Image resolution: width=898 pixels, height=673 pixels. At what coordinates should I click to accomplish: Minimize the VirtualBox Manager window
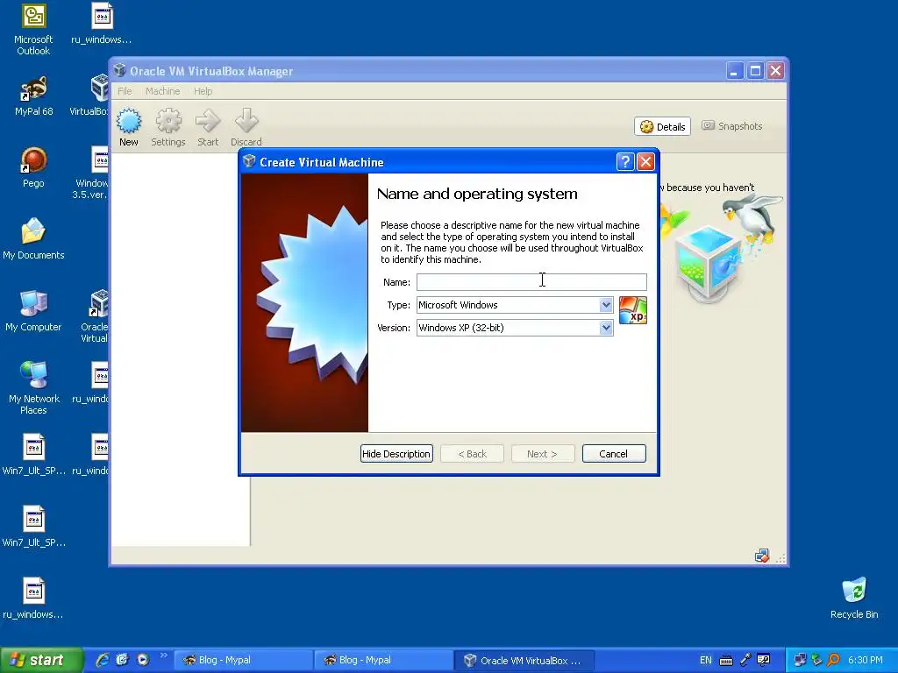click(735, 71)
